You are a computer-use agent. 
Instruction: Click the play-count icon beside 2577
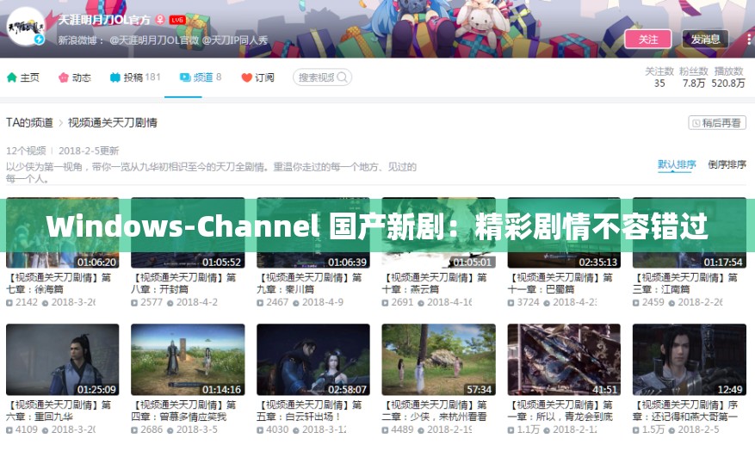pyautogui.click(x=135, y=303)
